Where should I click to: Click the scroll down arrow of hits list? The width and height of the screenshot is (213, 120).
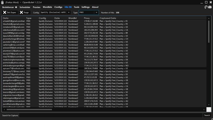(209, 105)
